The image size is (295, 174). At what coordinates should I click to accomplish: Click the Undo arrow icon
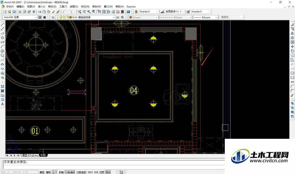64,12
